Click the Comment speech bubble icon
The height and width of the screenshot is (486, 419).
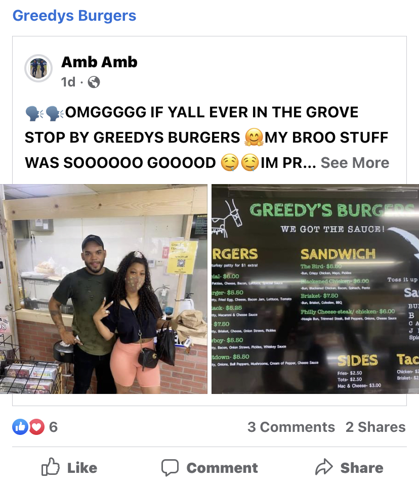coord(170,467)
